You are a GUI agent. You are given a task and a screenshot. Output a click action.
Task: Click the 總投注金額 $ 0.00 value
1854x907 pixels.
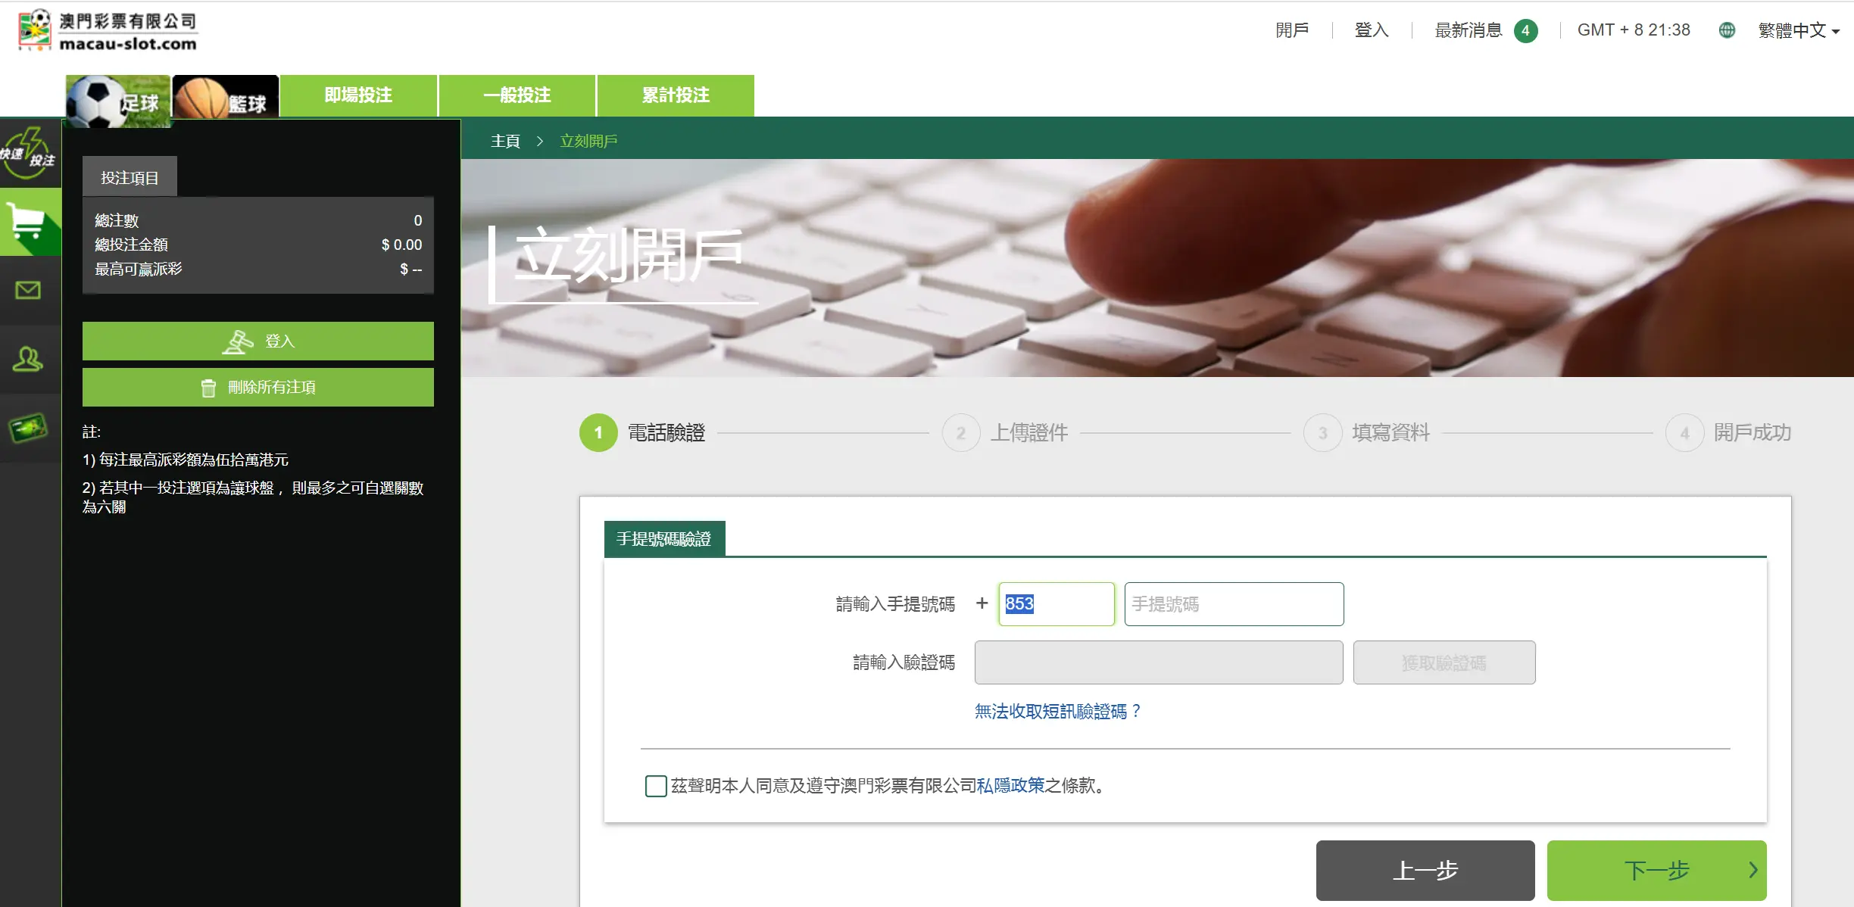click(401, 245)
